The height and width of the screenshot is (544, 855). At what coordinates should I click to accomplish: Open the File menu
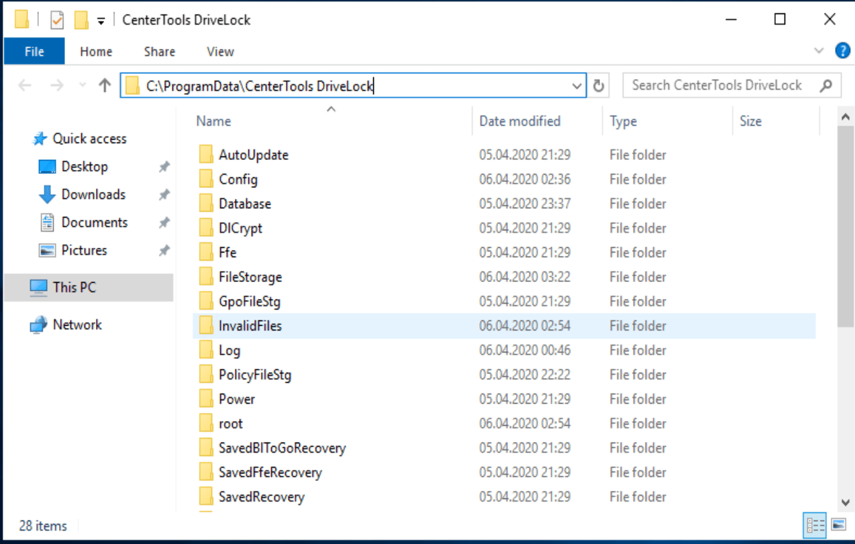(34, 51)
